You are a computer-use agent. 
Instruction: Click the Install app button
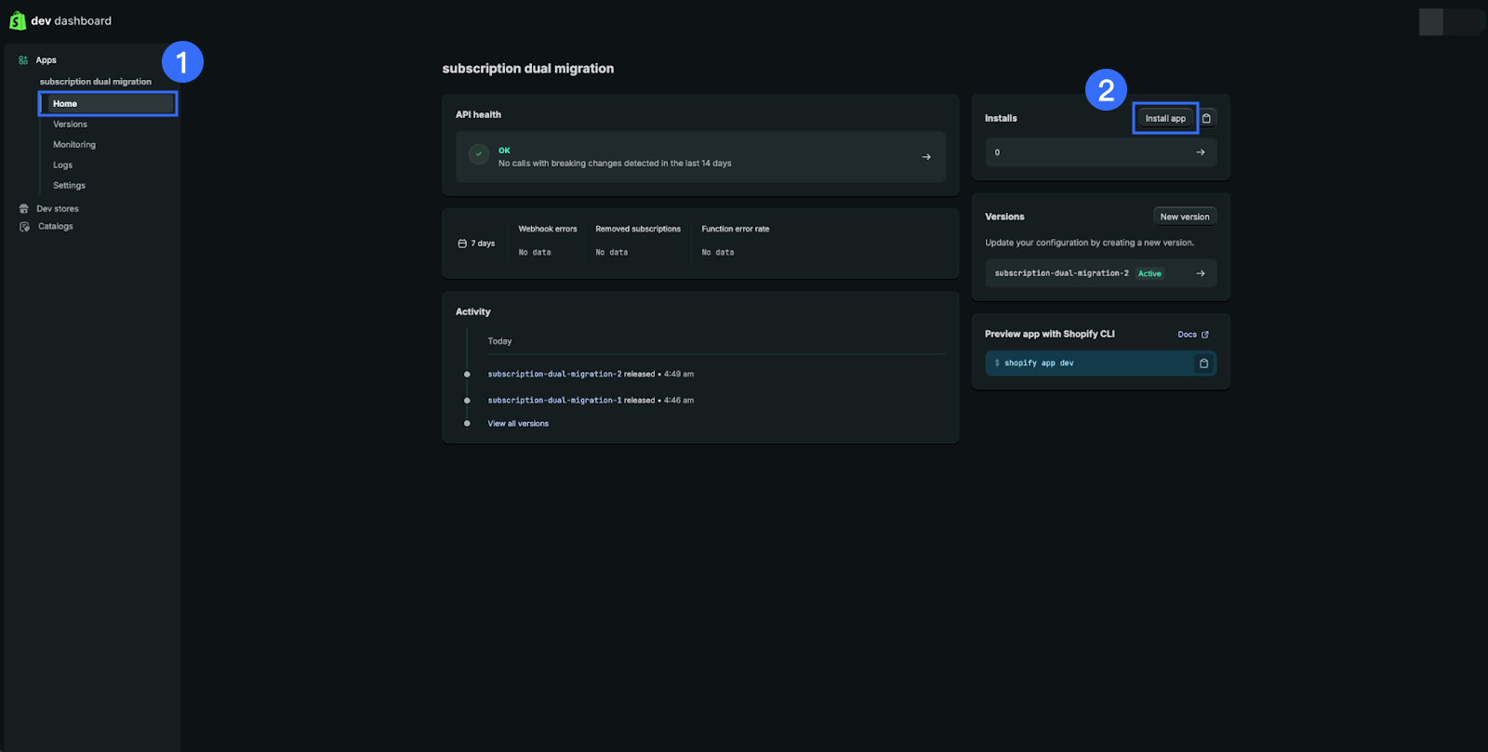pyautogui.click(x=1164, y=118)
